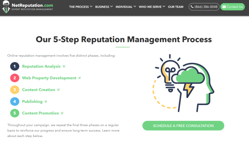Open the Content Promotion link
The width and height of the screenshot is (249, 149).
(41, 113)
